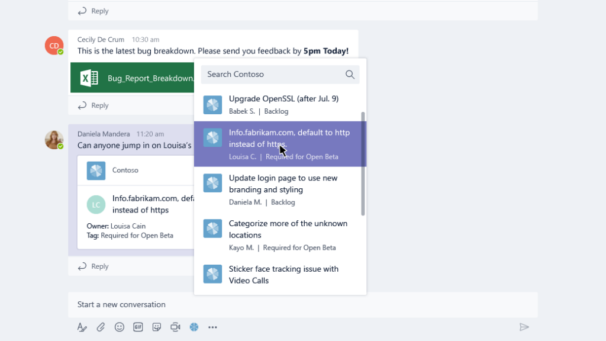Click the topmost Reply button
The width and height of the screenshot is (606, 341).
93,11
